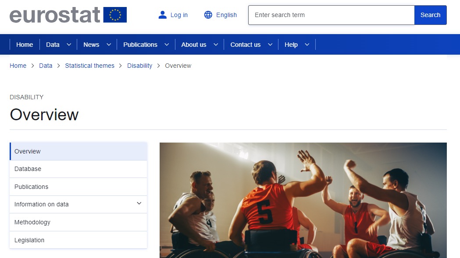Open the Data menu item

53,45
